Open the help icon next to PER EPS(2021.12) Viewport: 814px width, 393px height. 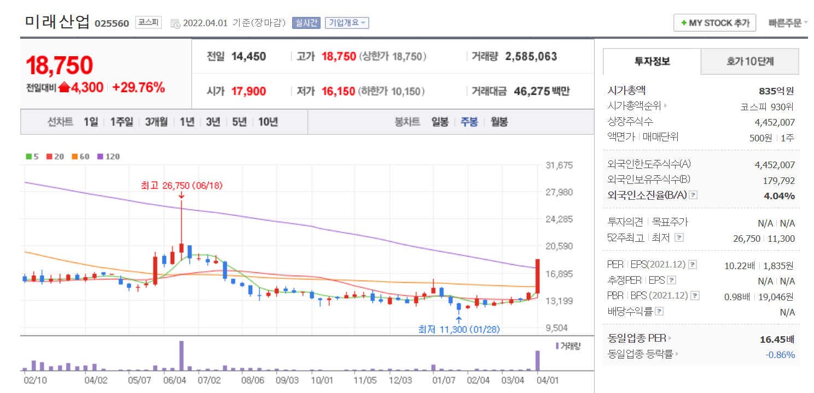[693, 265]
